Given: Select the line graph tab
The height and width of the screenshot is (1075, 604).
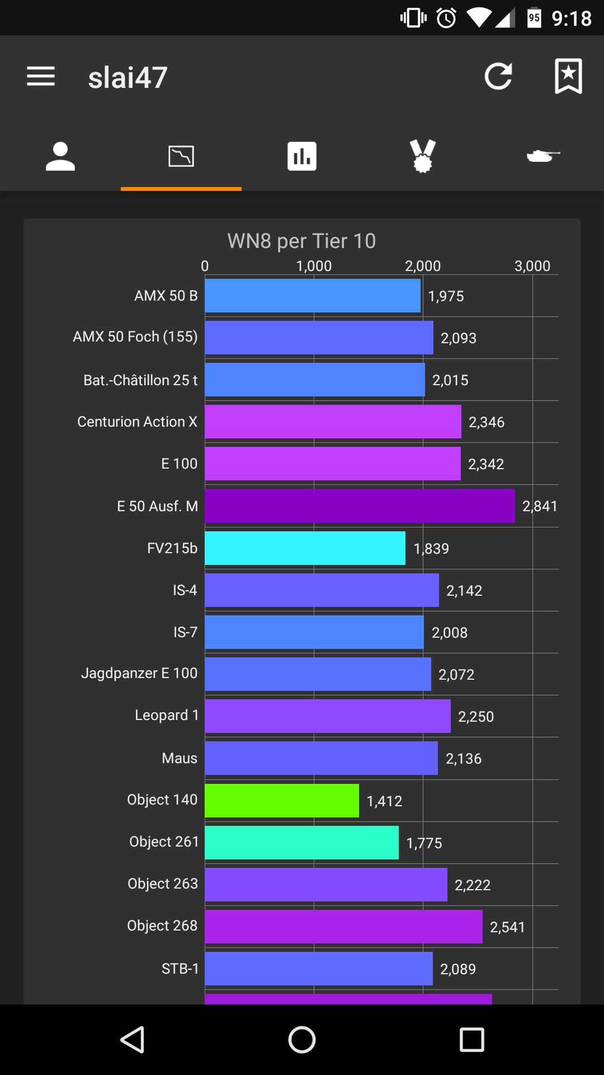Looking at the screenshot, I should (181, 156).
